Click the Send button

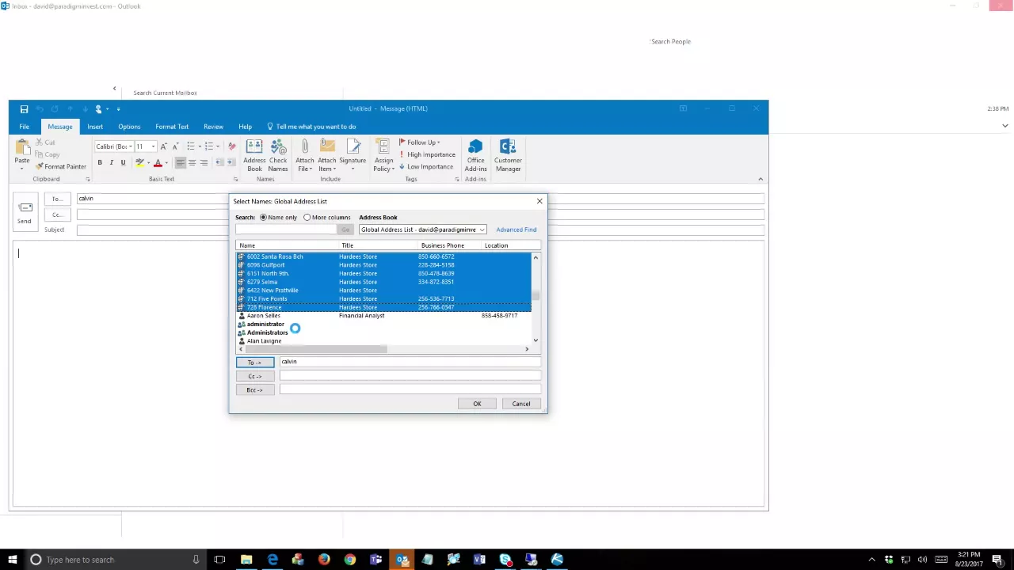(25, 211)
